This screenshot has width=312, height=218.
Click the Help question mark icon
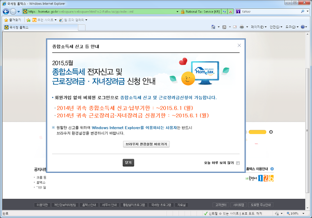[303, 27]
